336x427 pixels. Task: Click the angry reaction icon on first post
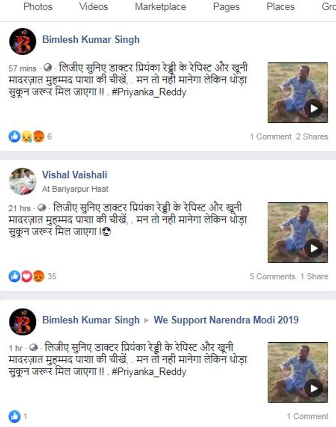point(39,137)
